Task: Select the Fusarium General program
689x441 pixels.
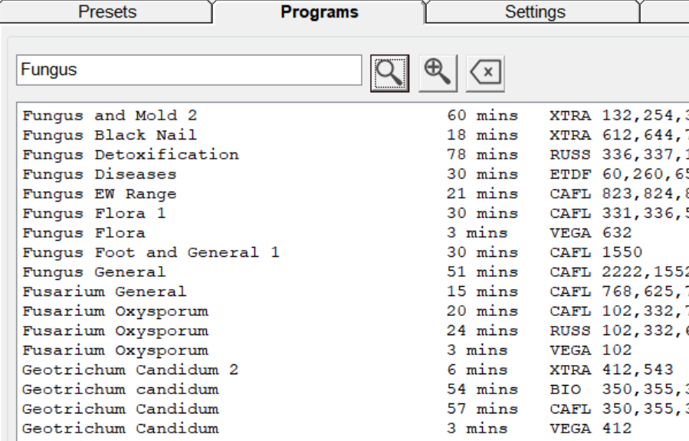Action: coord(104,291)
